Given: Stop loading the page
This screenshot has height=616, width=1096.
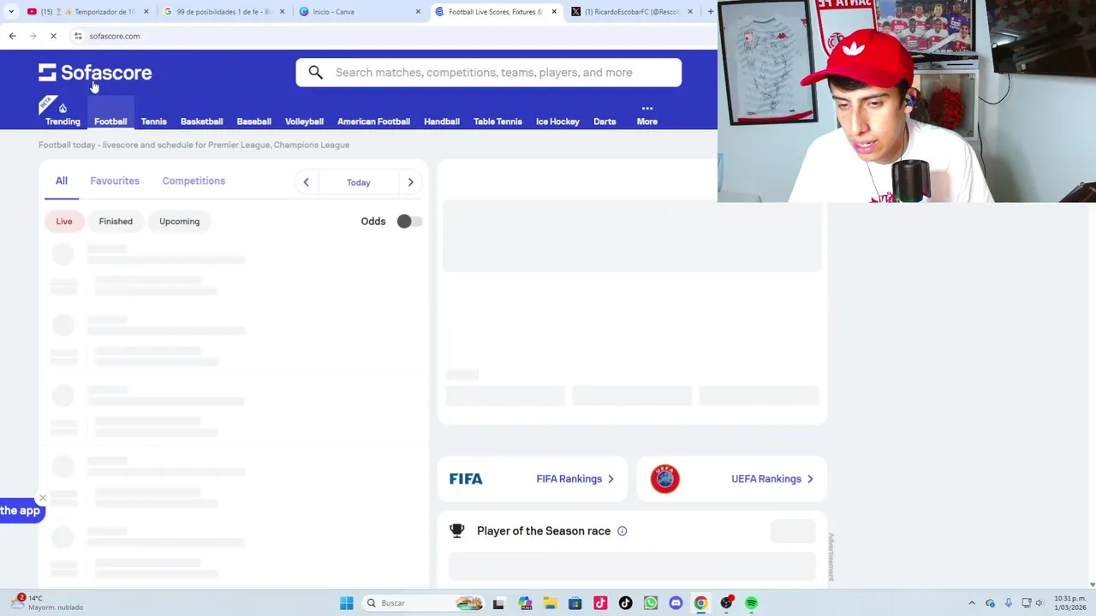Looking at the screenshot, I should click(x=53, y=36).
